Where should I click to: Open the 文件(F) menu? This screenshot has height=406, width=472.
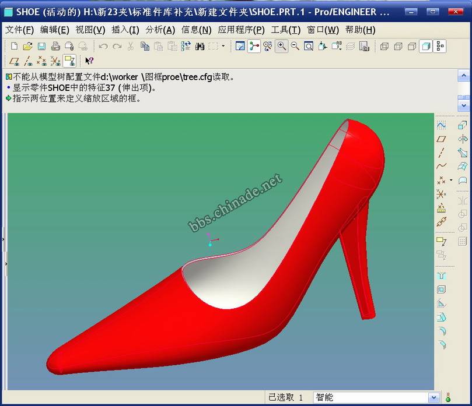(x=20, y=30)
